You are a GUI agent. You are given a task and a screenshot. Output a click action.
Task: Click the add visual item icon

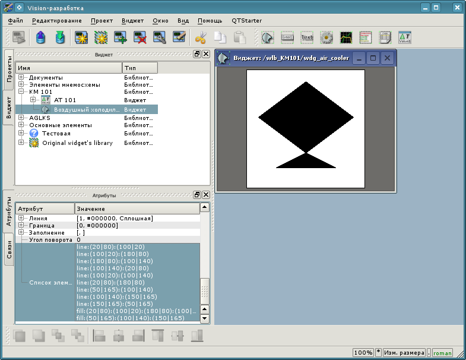[121, 38]
